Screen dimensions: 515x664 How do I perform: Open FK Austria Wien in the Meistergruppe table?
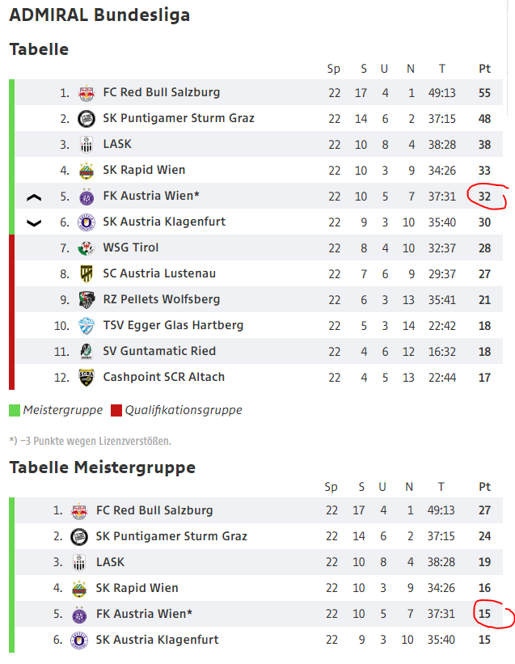click(x=144, y=614)
